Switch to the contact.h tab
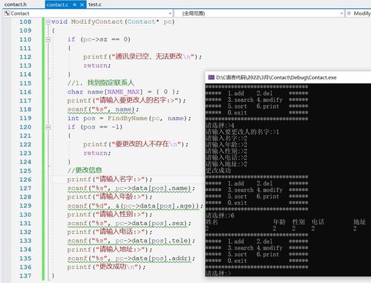This screenshot has height=283, width=371. tap(16, 4)
